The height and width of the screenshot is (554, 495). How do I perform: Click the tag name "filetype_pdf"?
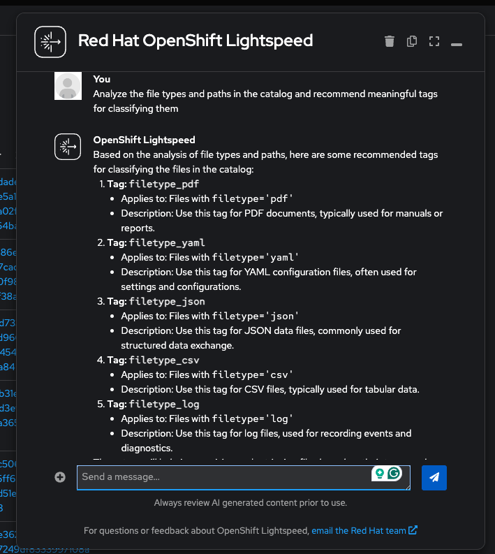click(x=164, y=184)
